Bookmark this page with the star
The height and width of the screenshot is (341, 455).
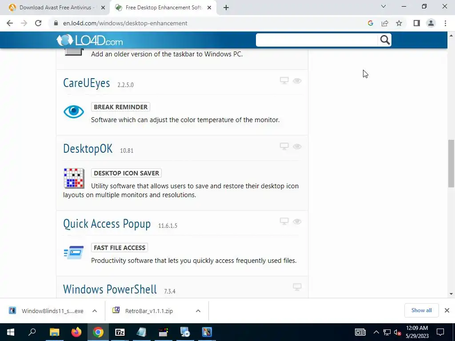coord(399,23)
